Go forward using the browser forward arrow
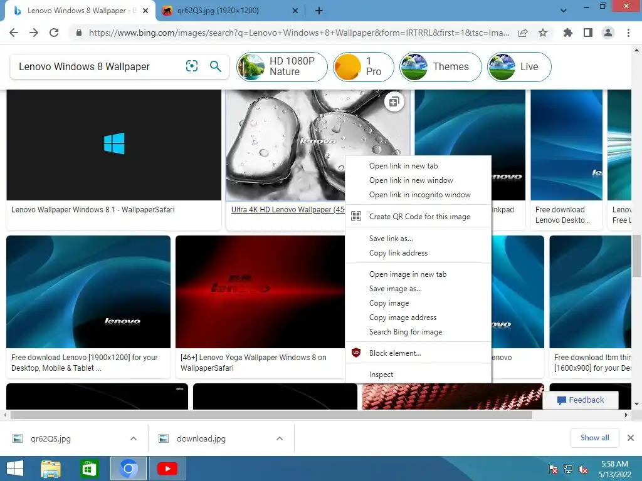This screenshot has width=642, height=481. tap(34, 33)
